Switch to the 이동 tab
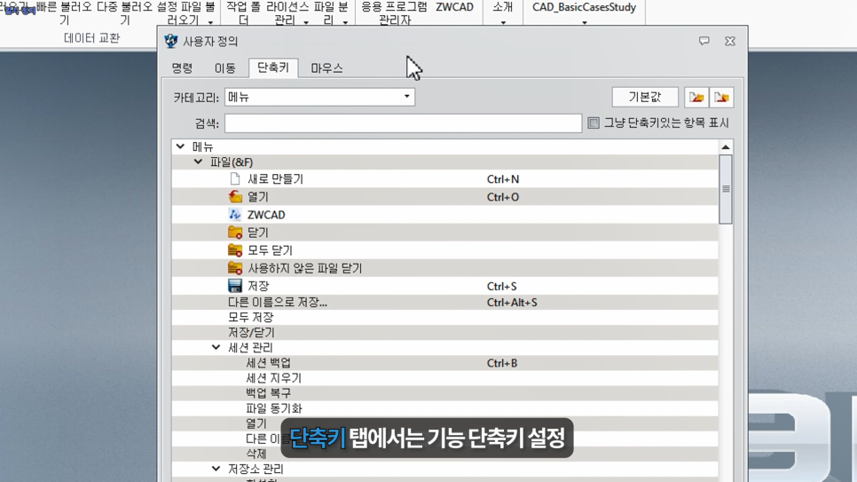Viewport: 857px width, 482px height. [x=224, y=67]
